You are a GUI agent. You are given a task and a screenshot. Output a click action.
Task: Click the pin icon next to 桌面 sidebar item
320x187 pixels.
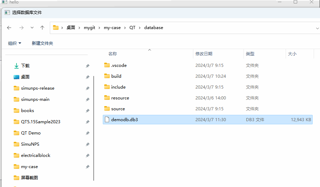(88, 77)
